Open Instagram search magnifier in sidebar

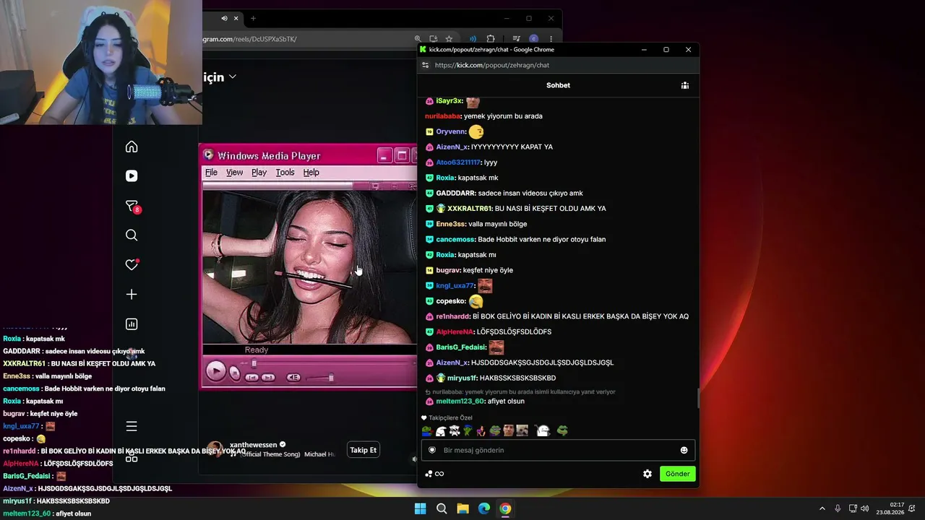132,235
